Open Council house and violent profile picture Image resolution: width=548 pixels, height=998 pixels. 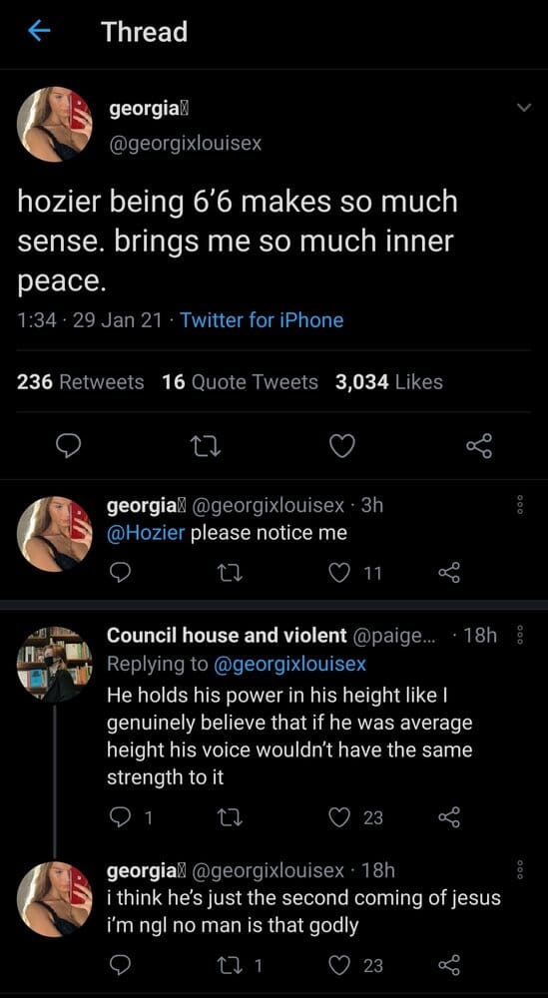coord(55,665)
